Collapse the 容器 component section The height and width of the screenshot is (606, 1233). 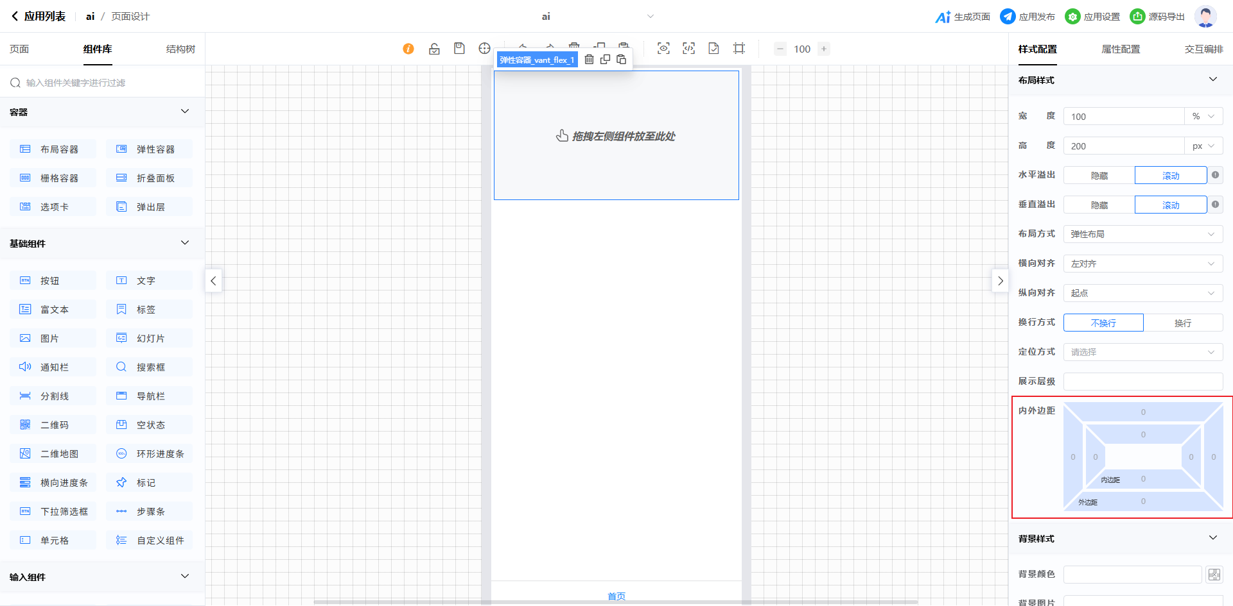[185, 112]
